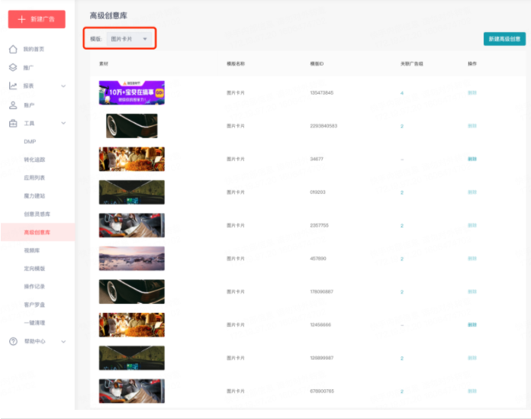Collapse the 工具 menu chevron
This screenshot has height=419, width=531.
pyautogui.click(x=63, y=123)
